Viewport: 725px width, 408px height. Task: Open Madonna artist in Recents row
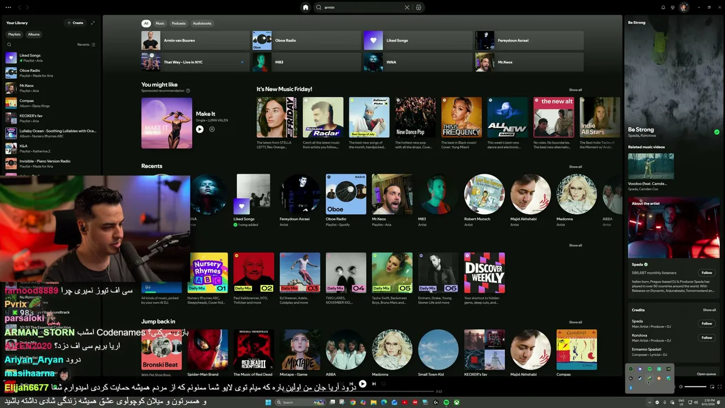[x=577, y=194]
